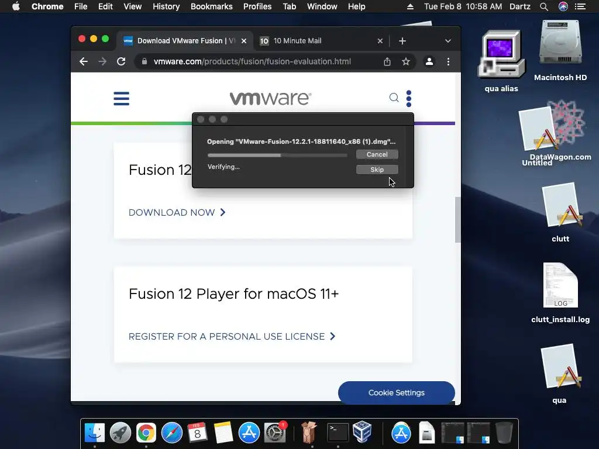Launch VirtualBox cube icon in dock
This screenshot has width=599, height=449.
pyautogui.click(x=362, y=432)
